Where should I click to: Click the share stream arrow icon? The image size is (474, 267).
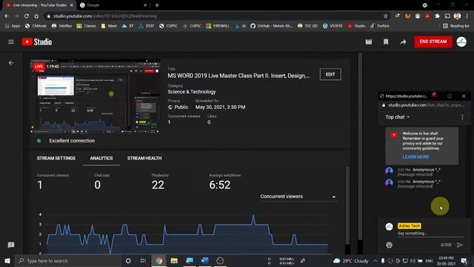coord(403,42)
